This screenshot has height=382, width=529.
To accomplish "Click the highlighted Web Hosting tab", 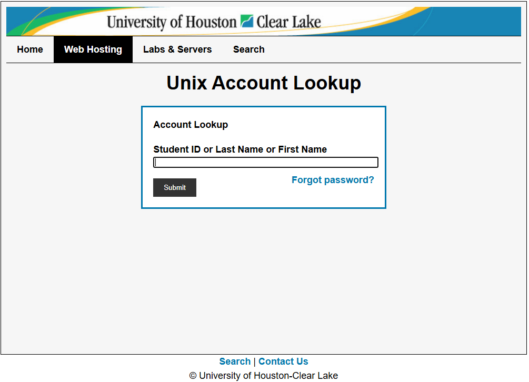I will (x=93, y=49).
